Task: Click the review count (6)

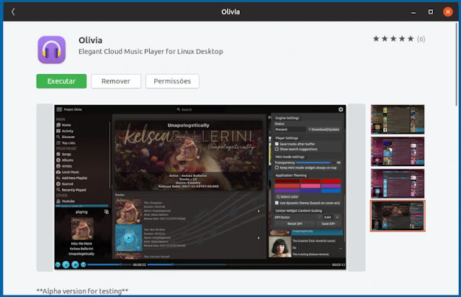Action: tap(421, 39)
